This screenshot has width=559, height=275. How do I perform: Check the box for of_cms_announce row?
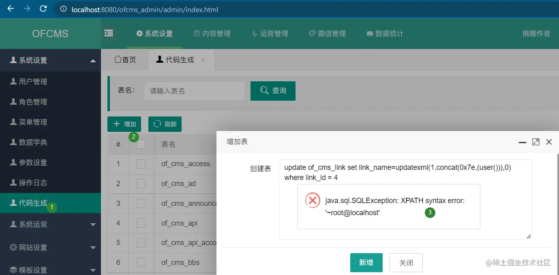pyautogui.click(x=141, y=203)
